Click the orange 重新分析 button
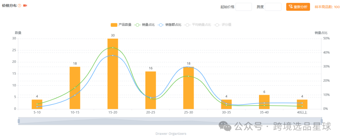The width and height of the screenshot is (342, 140). [x=298, y=7]
